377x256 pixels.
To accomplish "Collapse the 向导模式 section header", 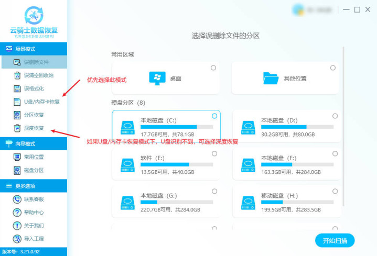I will point(34,143).
